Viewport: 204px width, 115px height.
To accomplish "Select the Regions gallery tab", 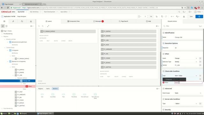I will click(40, 89).
